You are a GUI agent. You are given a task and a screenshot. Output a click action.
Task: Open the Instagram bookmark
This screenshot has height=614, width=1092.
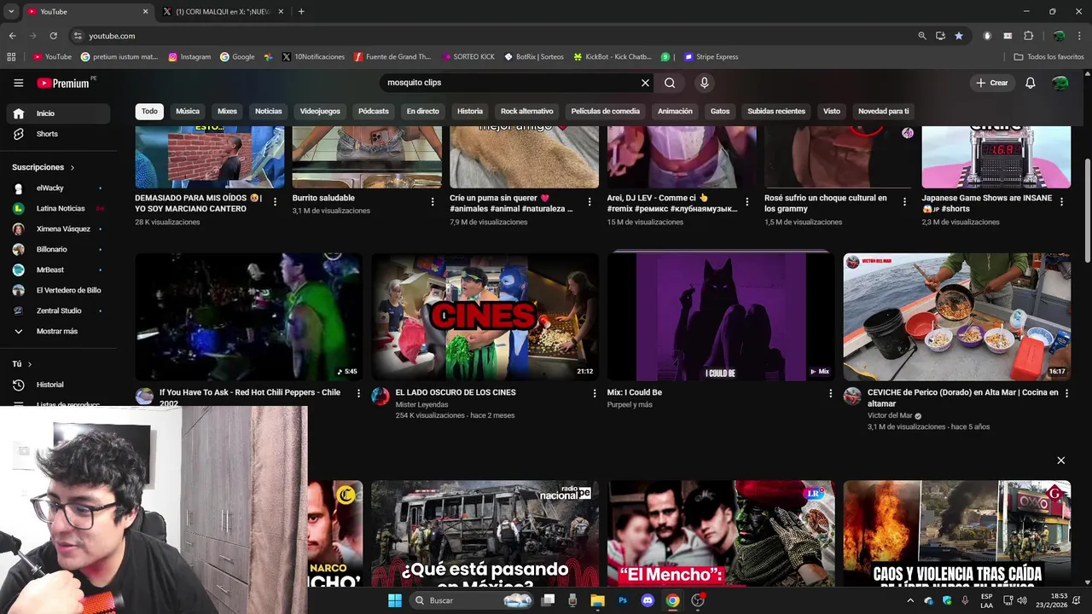point(189,57)
